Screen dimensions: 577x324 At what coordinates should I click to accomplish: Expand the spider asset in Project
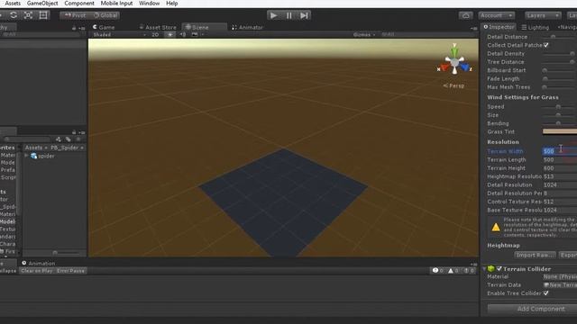[x=26, y=156]
